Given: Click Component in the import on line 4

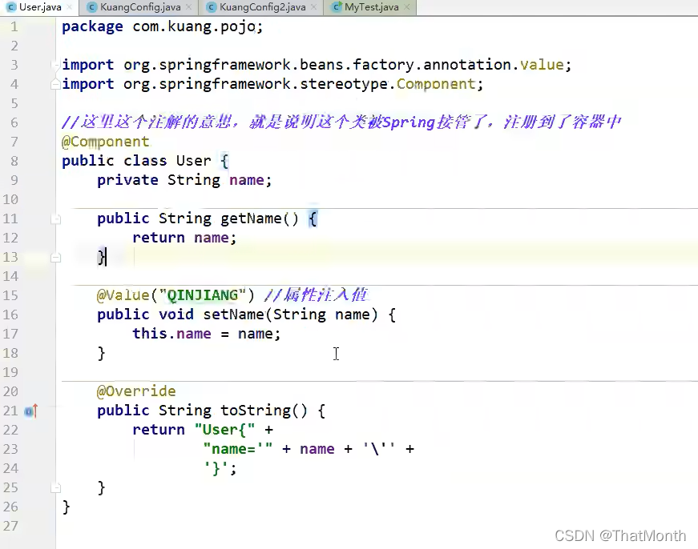Looking at the screenshot, I should [x=436, y=84].
